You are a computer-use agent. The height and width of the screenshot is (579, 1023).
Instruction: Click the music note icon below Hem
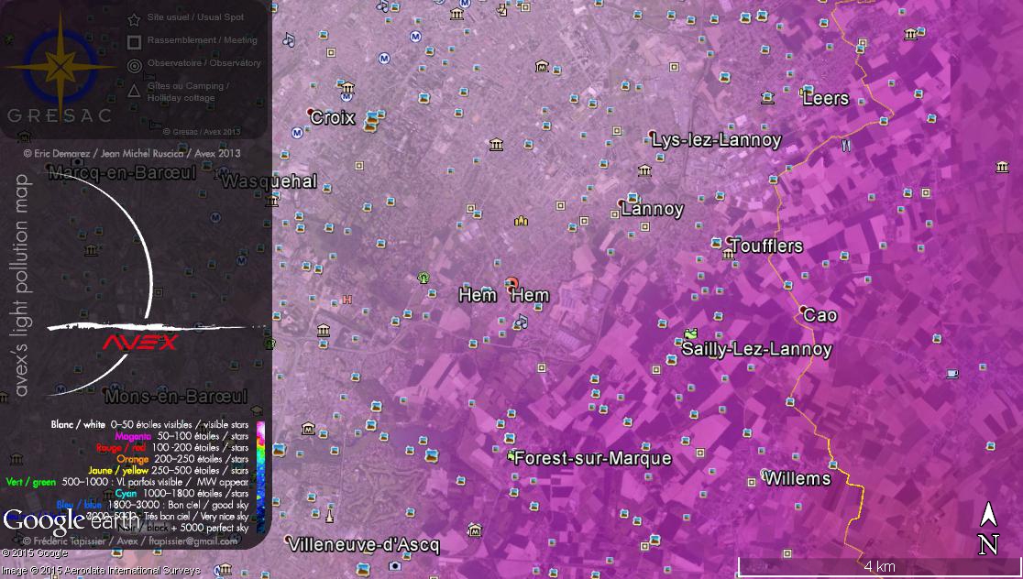tap(521, 321)
